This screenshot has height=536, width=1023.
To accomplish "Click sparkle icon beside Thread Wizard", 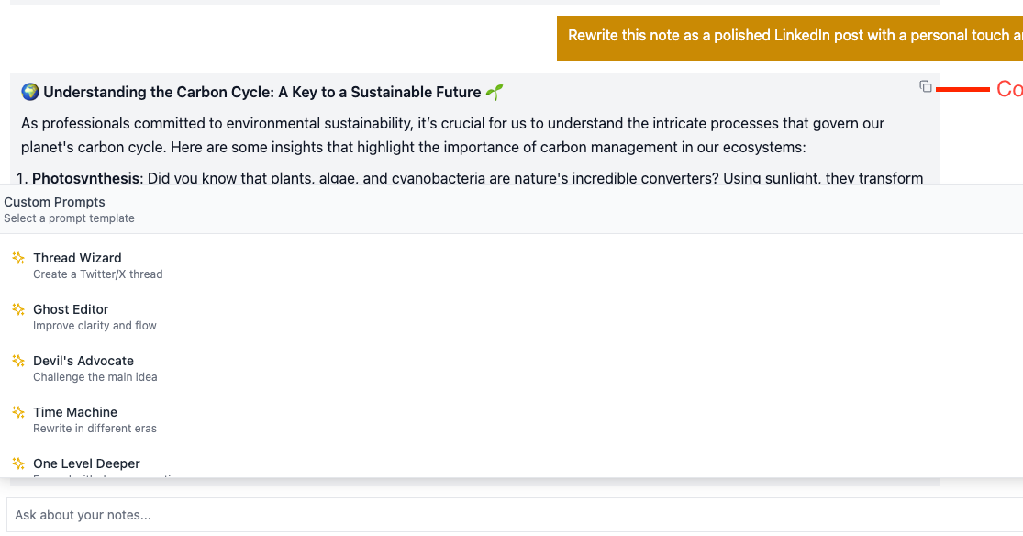I will tap(18, 259).
